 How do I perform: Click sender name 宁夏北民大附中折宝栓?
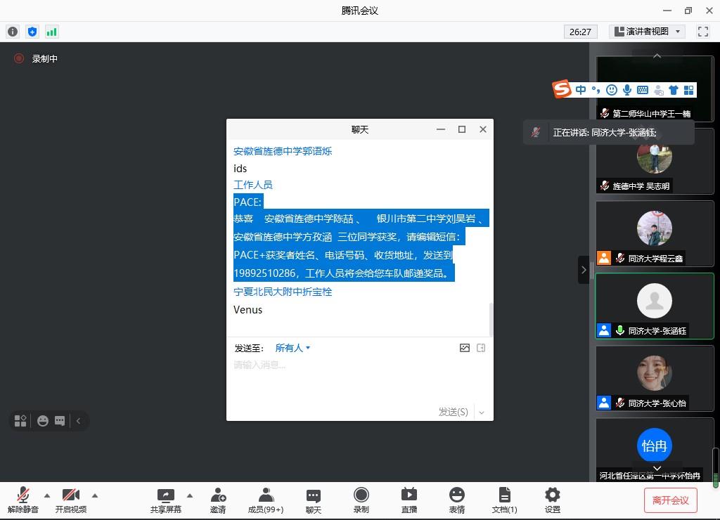coord(283,292)
